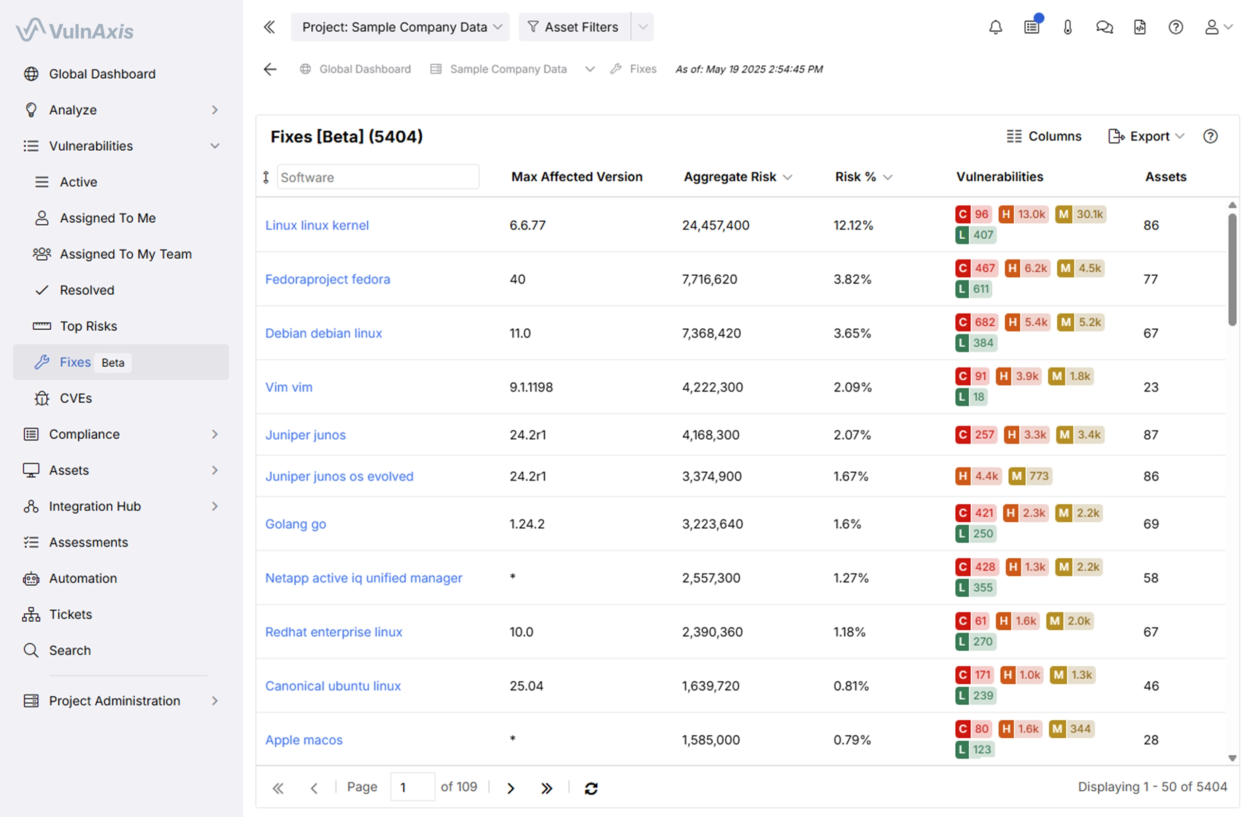Click the refresh icon in pagination bar
Image resolution: width=1250 pixels, height=817 pixels.
coord(591,788)
